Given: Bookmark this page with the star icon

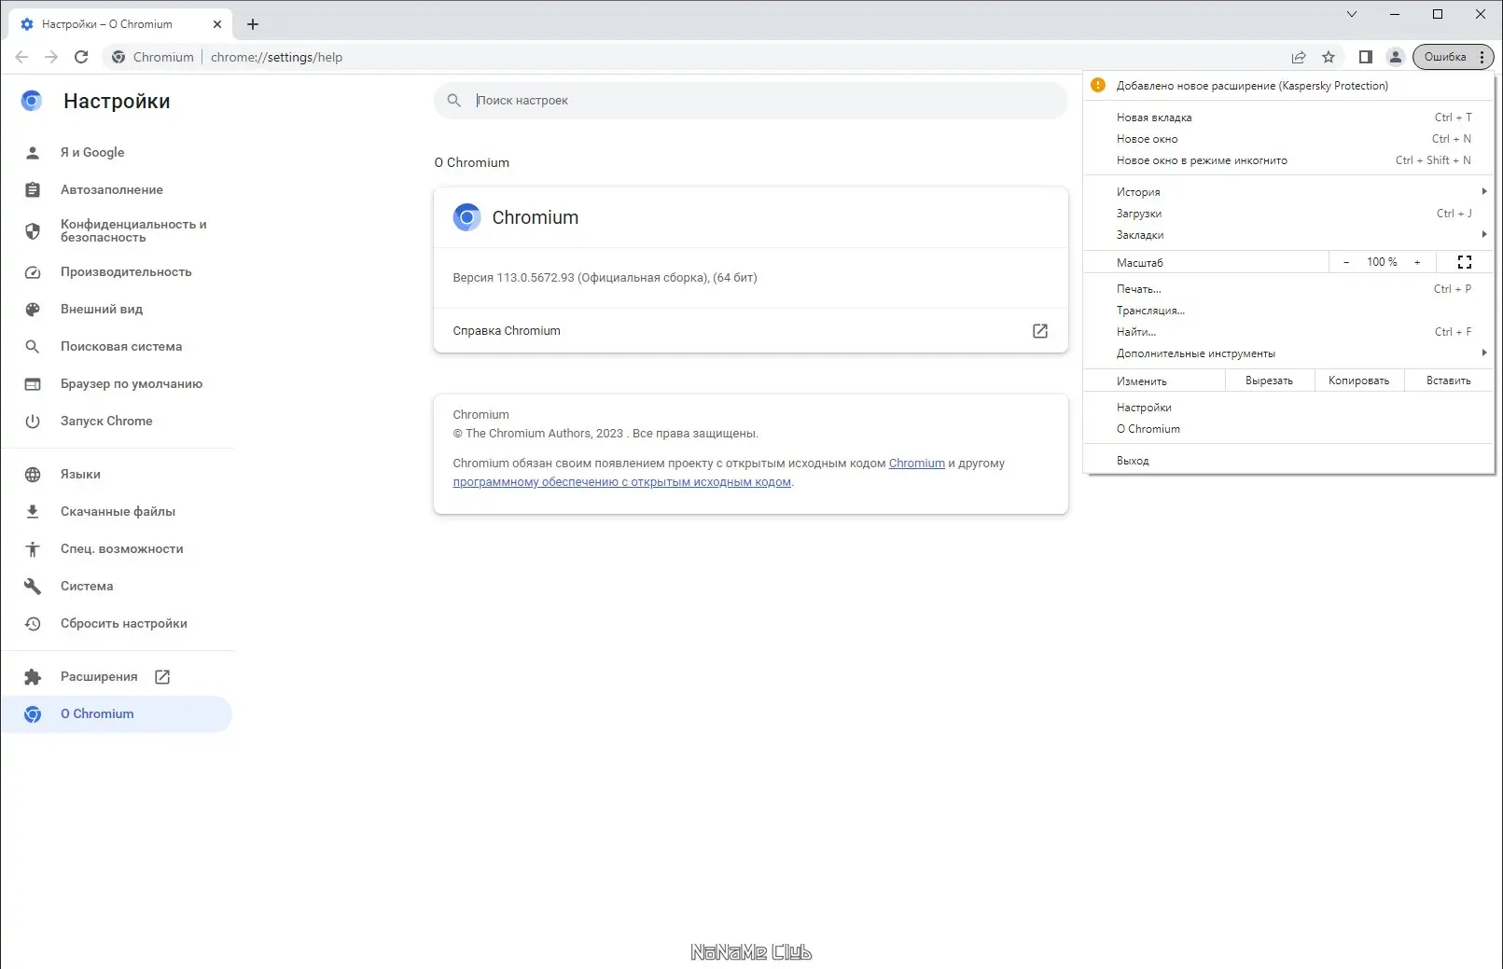Looking at the screenshot, I should (x=1329, y=57).
